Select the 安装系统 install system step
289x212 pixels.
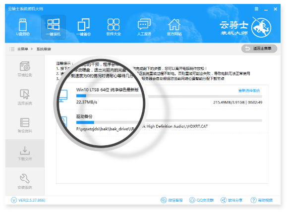[x=25, y=181]
